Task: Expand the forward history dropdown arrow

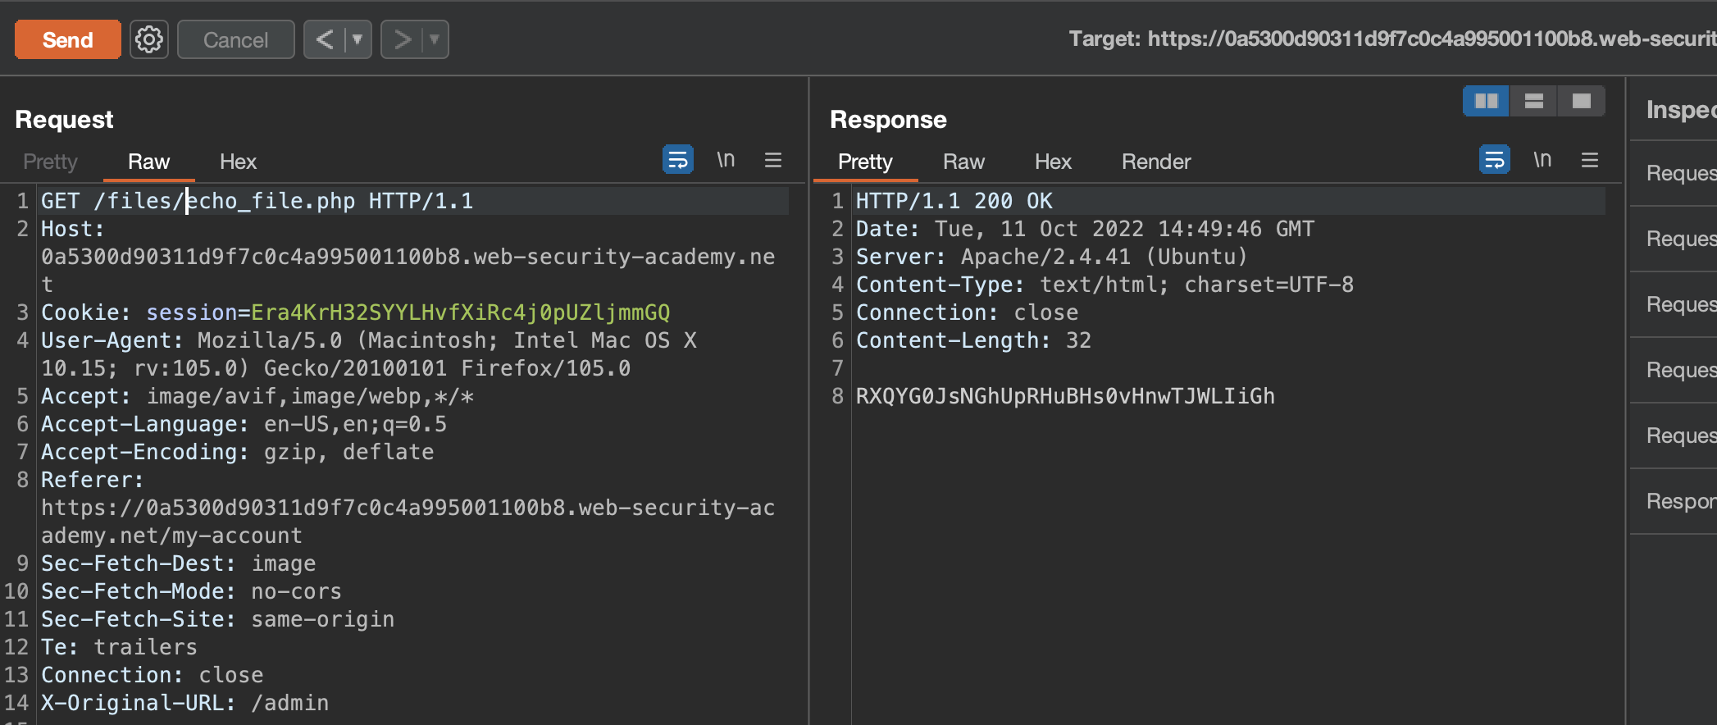Action: click(x=435, y=39)
